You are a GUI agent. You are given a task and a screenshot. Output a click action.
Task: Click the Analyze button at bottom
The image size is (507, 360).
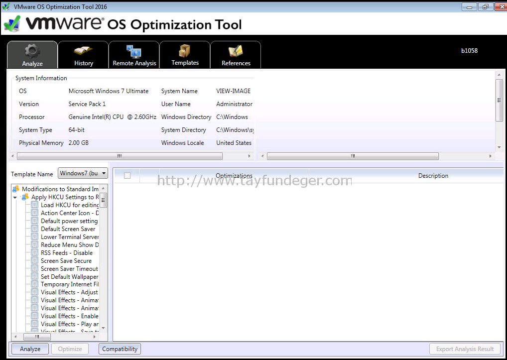tap(30, 349)
